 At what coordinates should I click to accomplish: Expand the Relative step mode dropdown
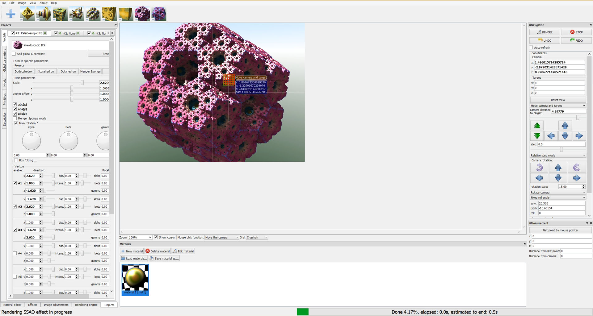coord(558,156)
